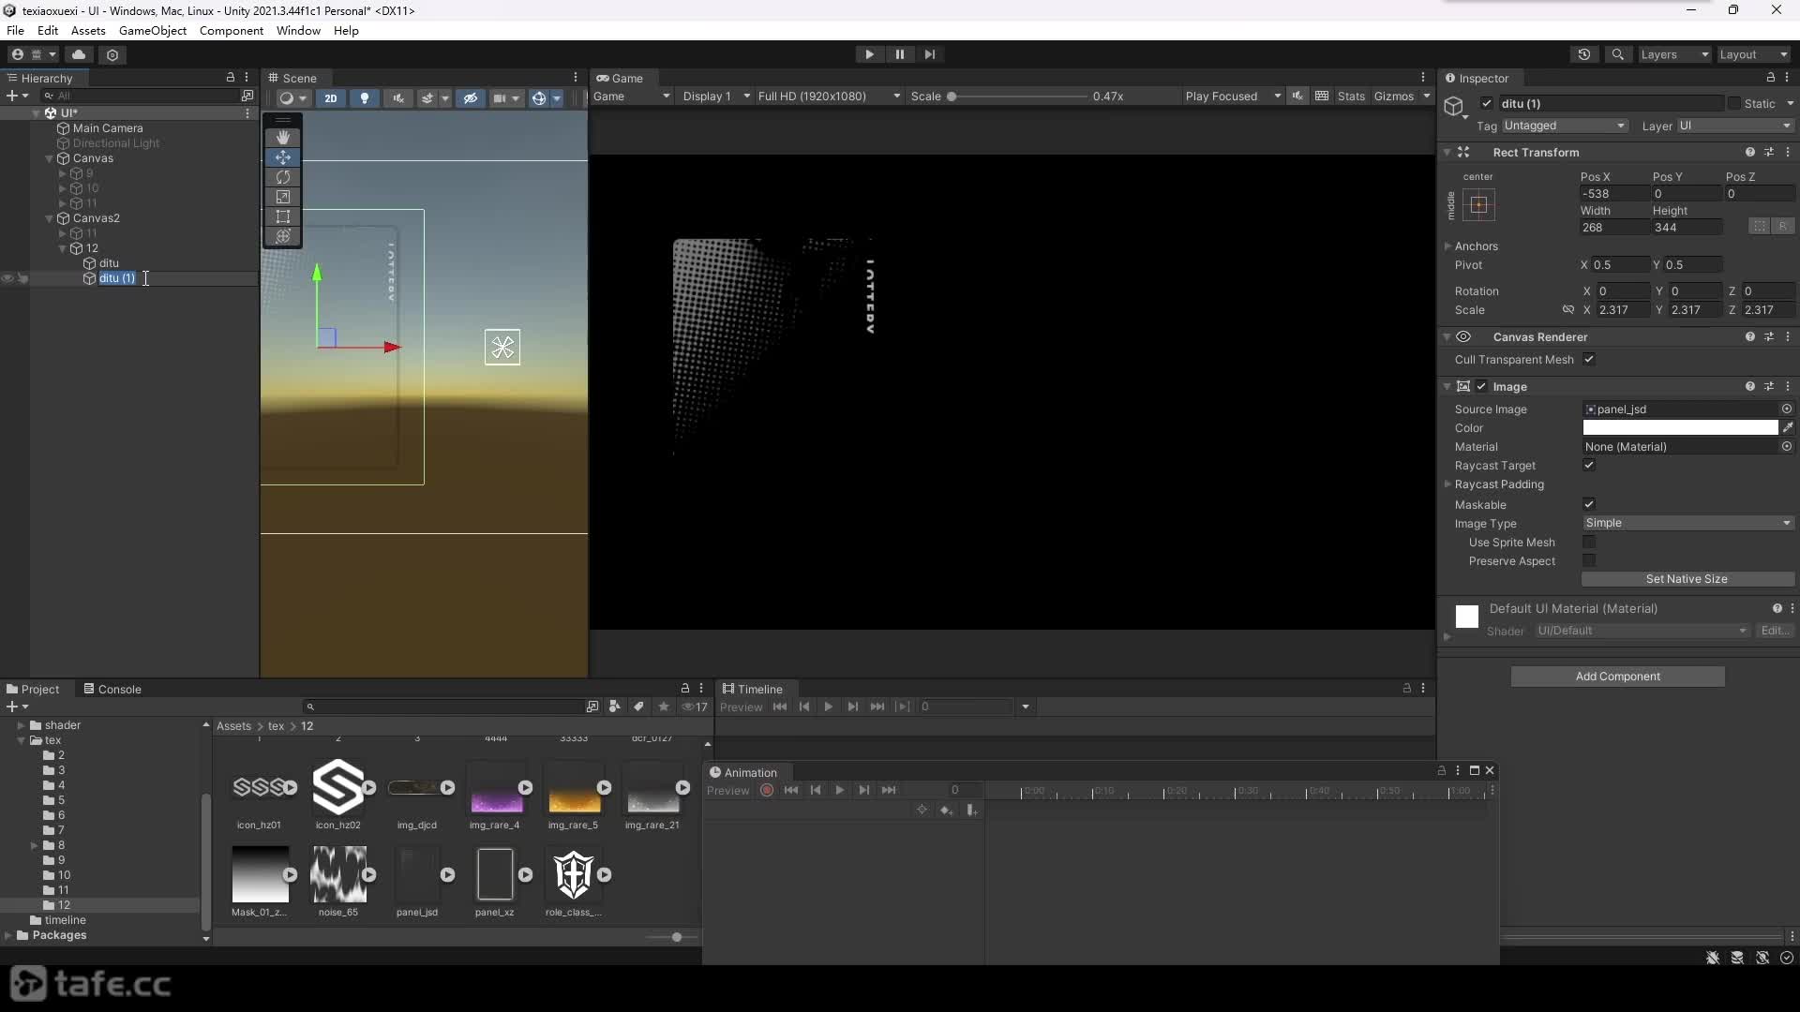The image size is (1800, 1012).
Task: Click the Animation record button
Action: pos(767,790)
